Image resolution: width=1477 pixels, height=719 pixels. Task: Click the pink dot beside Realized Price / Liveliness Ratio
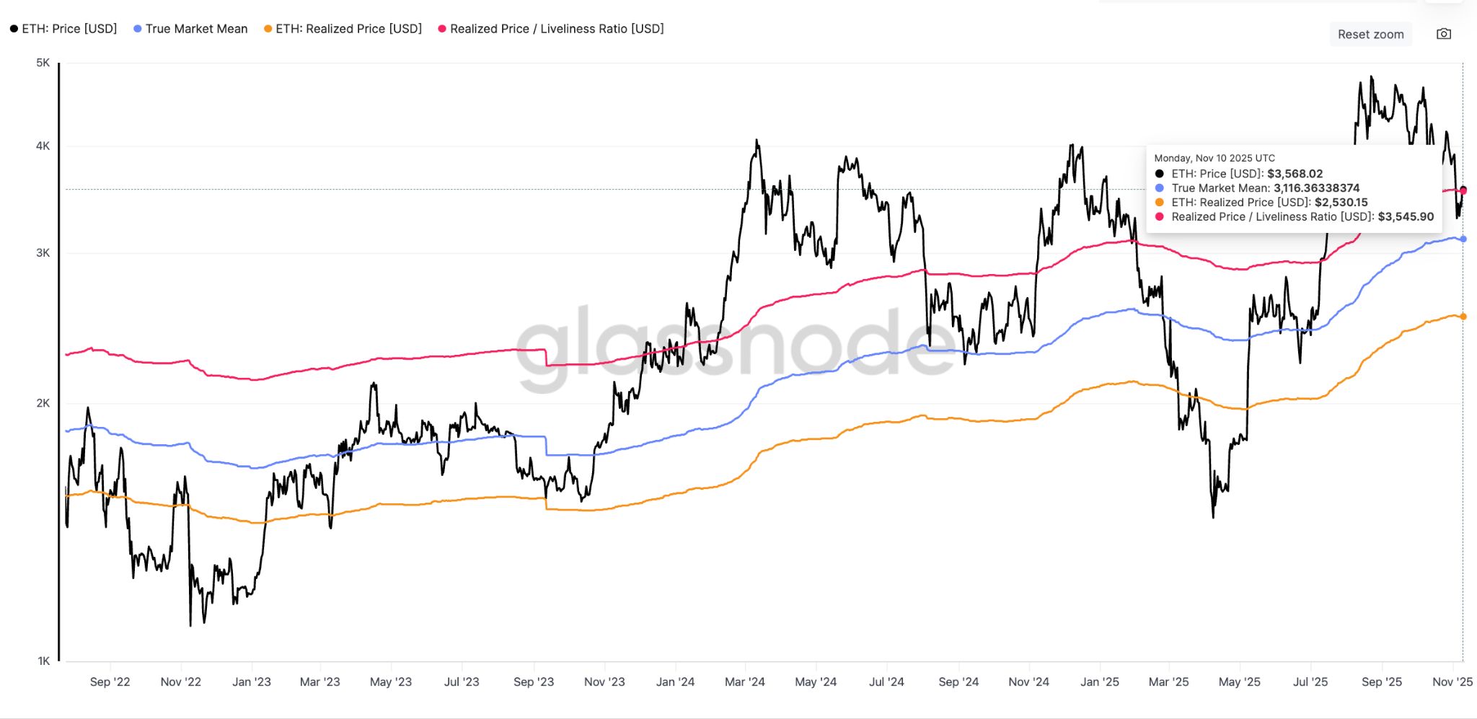click(x=442, y=29)
